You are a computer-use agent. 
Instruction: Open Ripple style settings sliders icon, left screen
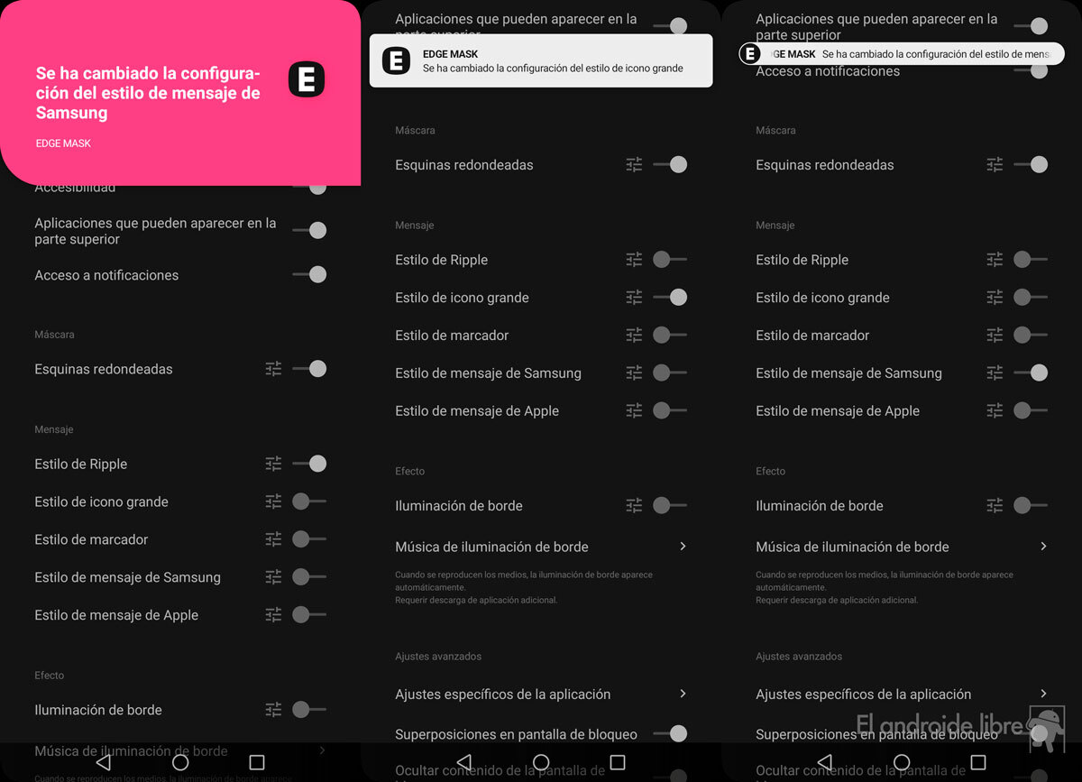click(x=273, y=464)
